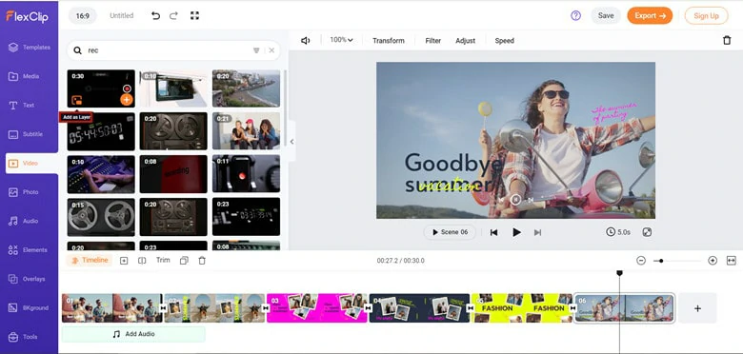Delete the selected clip with top trash icon

pyautogui.click(x=727, y=41)
